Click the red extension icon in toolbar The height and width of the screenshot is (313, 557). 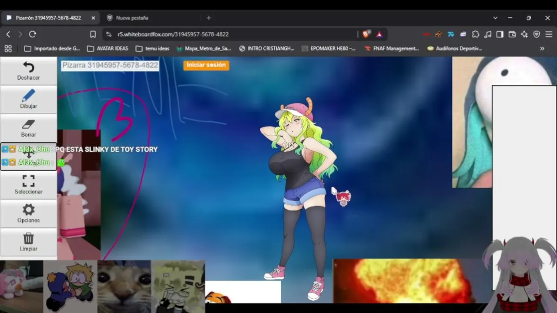(426, 34)
